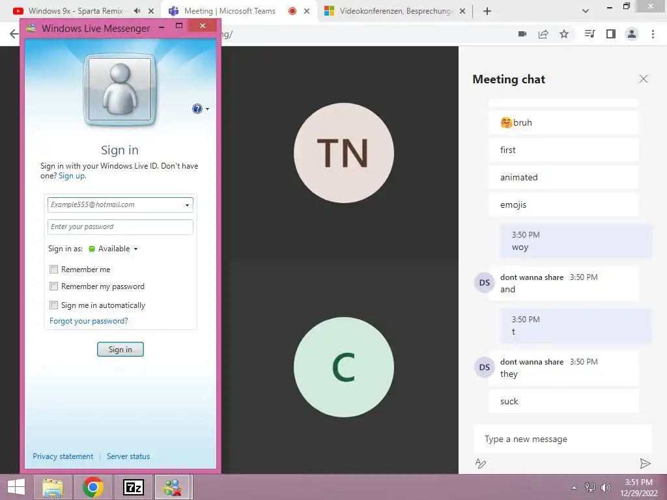Screen dimensions: 667x500
Task: Open File Explorer from the taskbar
Action: (x=53, y=487)
